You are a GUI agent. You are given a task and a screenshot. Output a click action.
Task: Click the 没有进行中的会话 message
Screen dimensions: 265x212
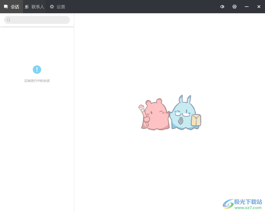[x=37, y=81]
